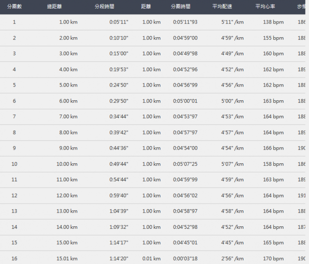309x264 pixels.
Task: Click pace value 4'58" /km
Action: [x=232, y=211]
